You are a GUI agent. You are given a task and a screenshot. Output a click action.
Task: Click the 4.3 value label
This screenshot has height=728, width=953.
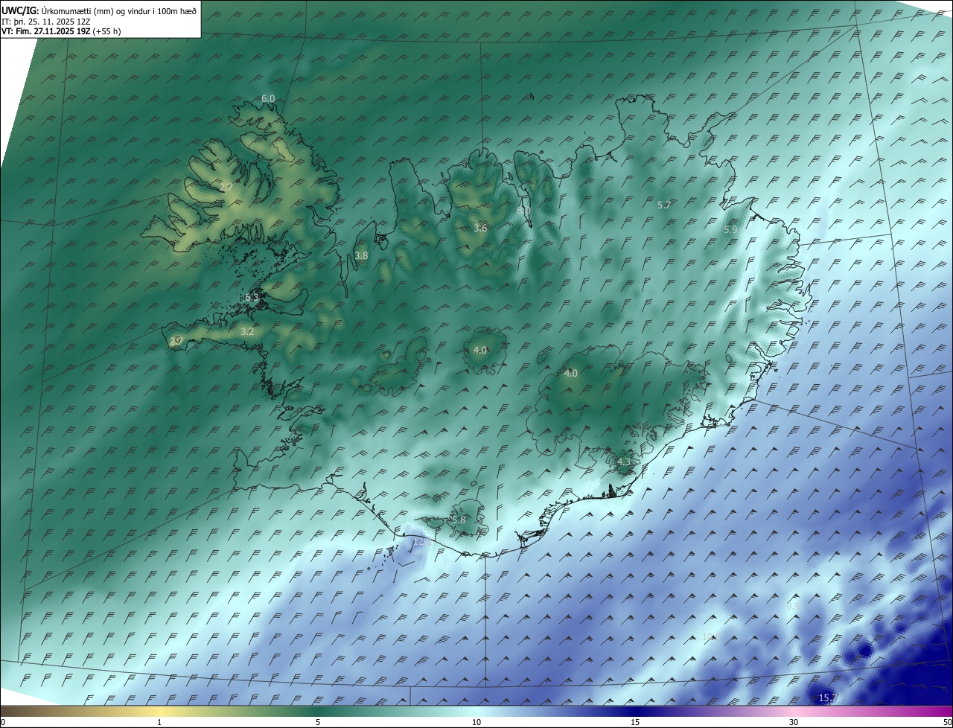tap(624, 462)
